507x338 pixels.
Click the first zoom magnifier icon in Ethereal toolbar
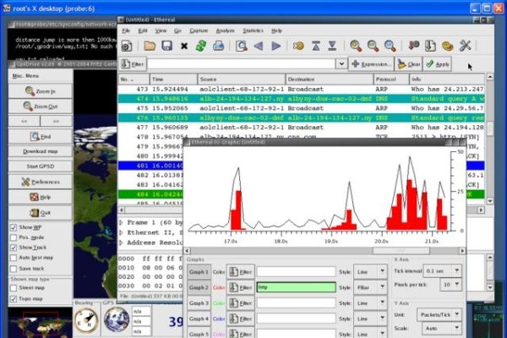(356, 46)
